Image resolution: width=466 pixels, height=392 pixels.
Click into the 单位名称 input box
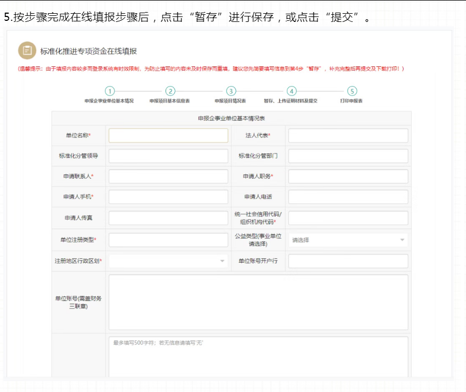coord(168,135)
